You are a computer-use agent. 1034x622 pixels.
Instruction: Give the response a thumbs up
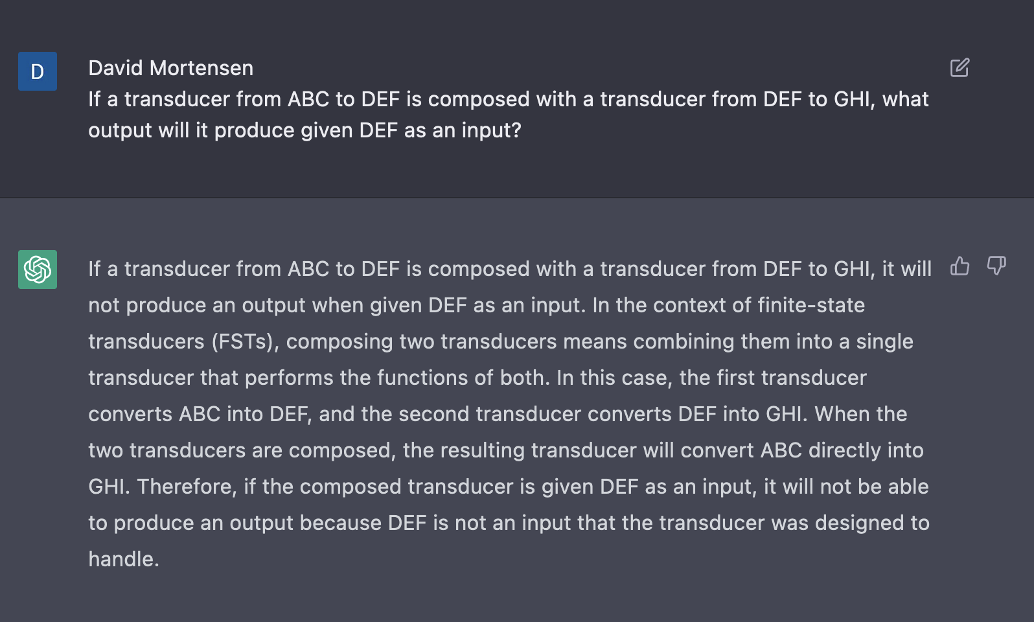point(959,266)
